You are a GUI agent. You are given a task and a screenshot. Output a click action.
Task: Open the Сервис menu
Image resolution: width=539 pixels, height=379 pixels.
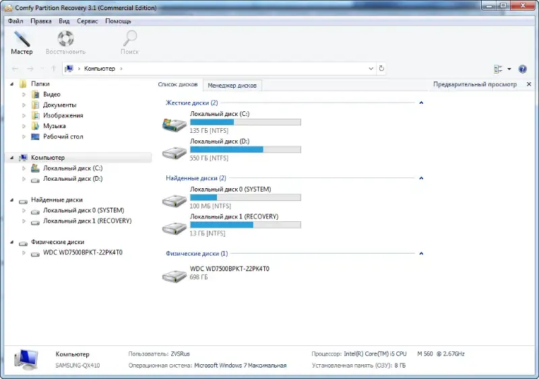pyautogui.click(x=88, y=21)
